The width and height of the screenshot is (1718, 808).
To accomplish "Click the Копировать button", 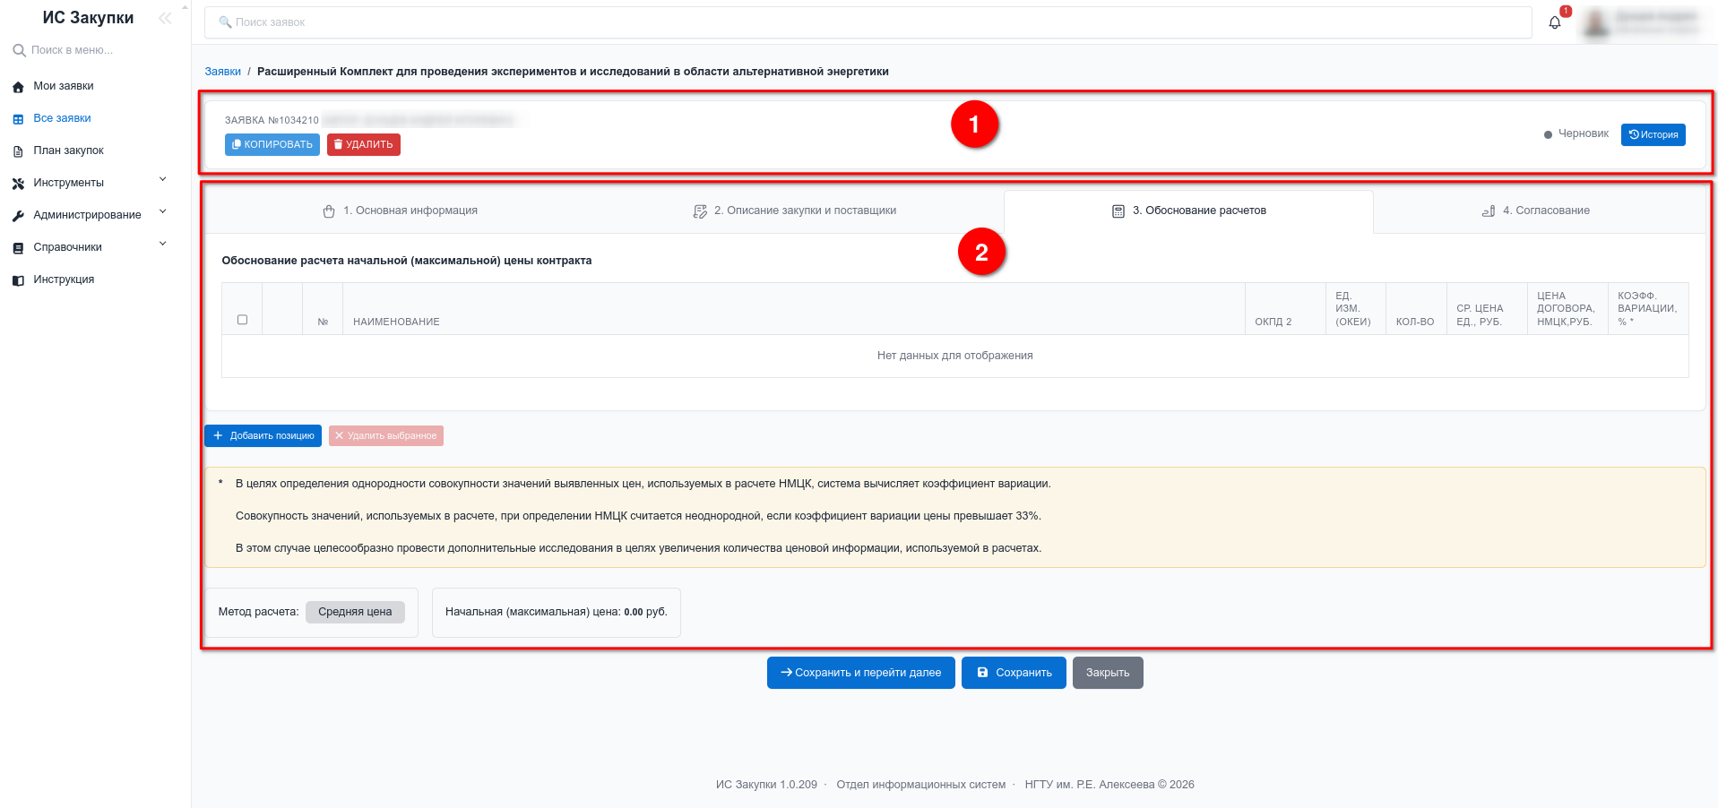I will (272, 144).
